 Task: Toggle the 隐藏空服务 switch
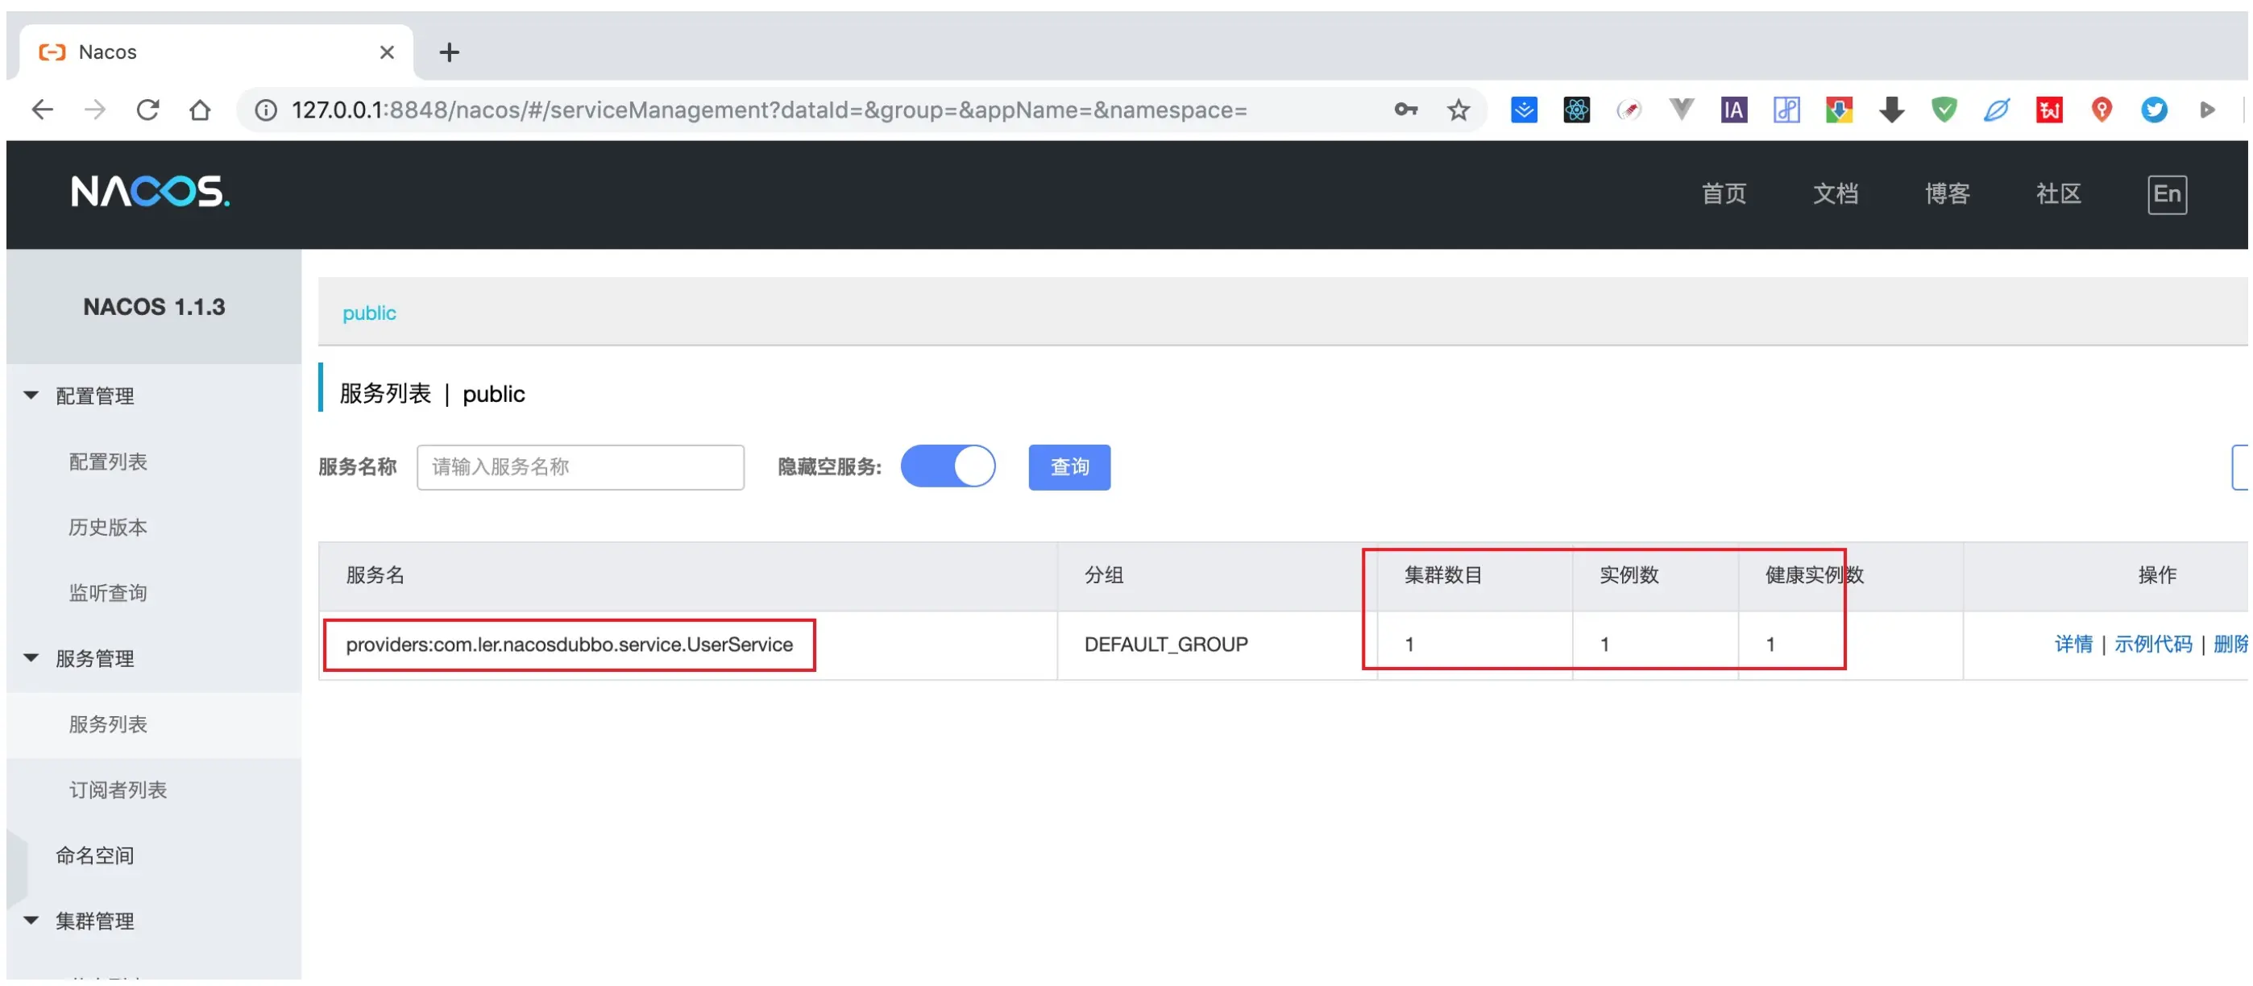947,466
